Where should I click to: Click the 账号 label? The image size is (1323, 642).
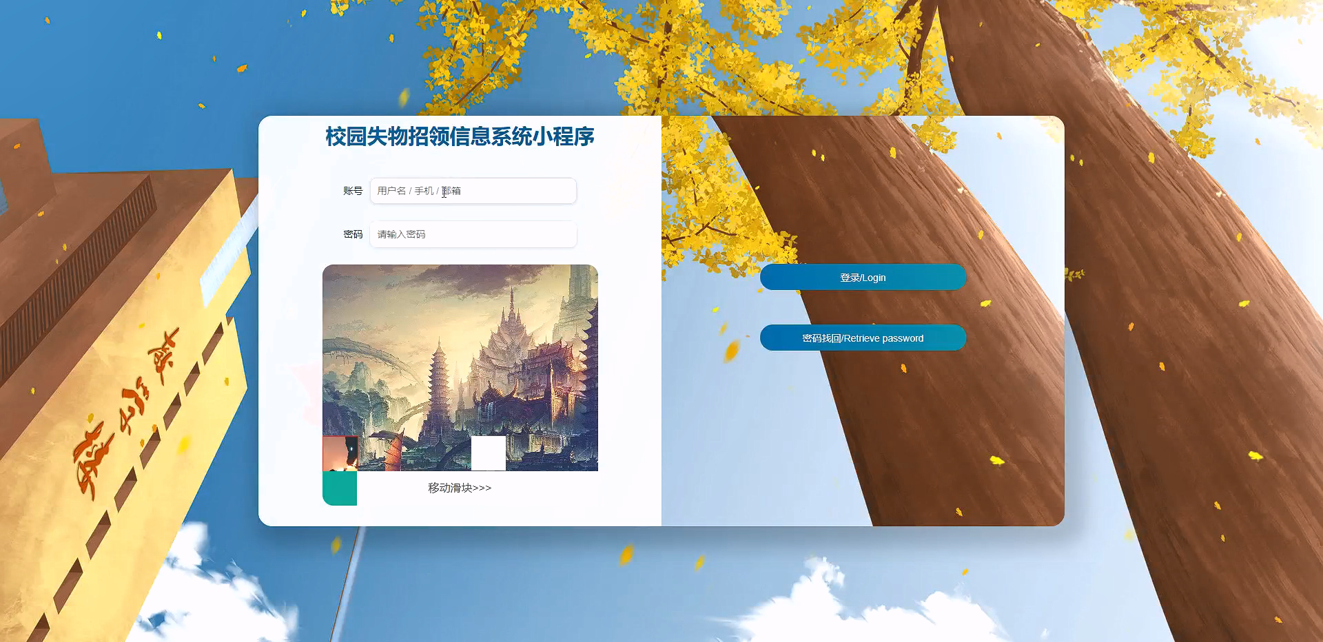pos(353,191)
